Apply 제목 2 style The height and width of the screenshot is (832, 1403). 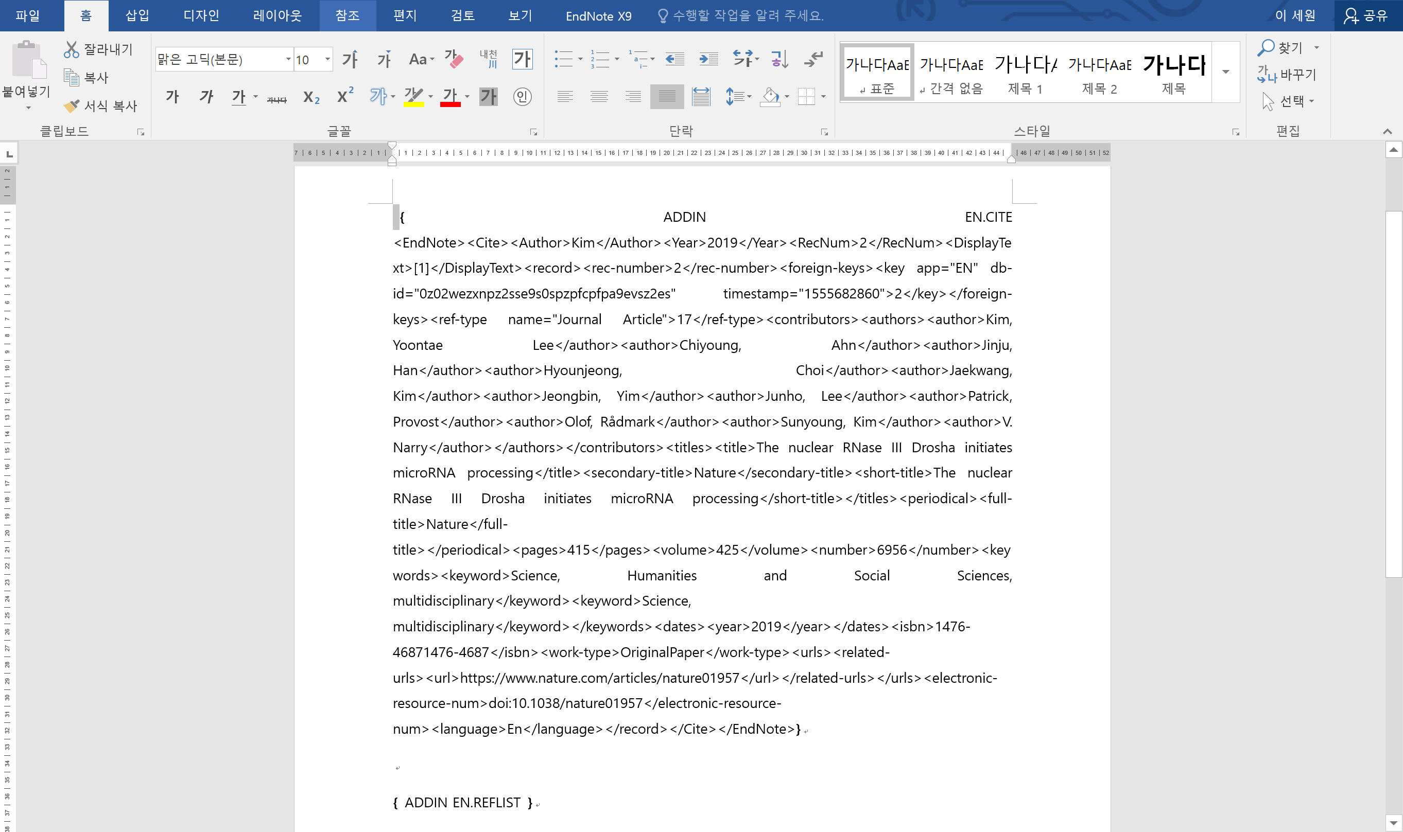1100,72
